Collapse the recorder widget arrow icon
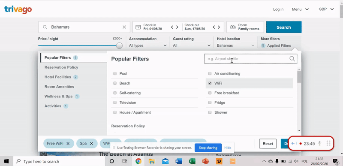This screenshot has height=166, width=343. 294,143
